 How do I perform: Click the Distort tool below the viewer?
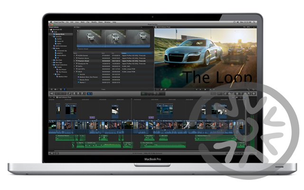(165, 89)
